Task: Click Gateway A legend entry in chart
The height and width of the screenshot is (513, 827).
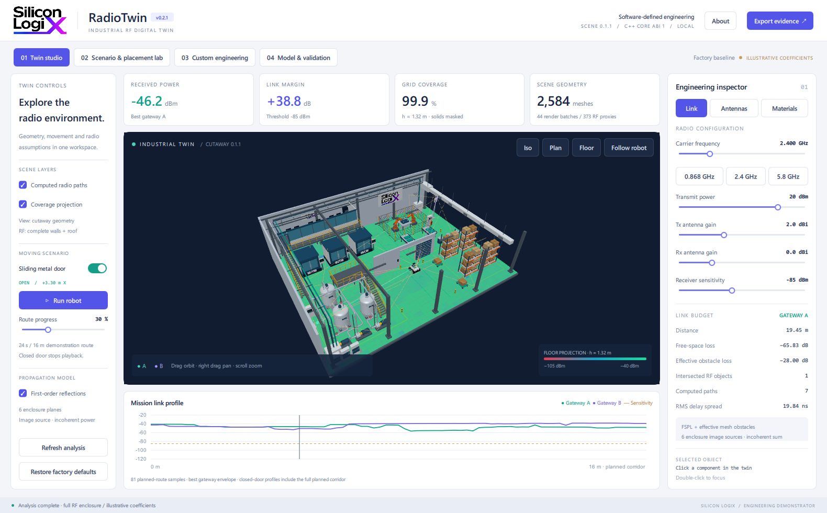Action: 575,403
